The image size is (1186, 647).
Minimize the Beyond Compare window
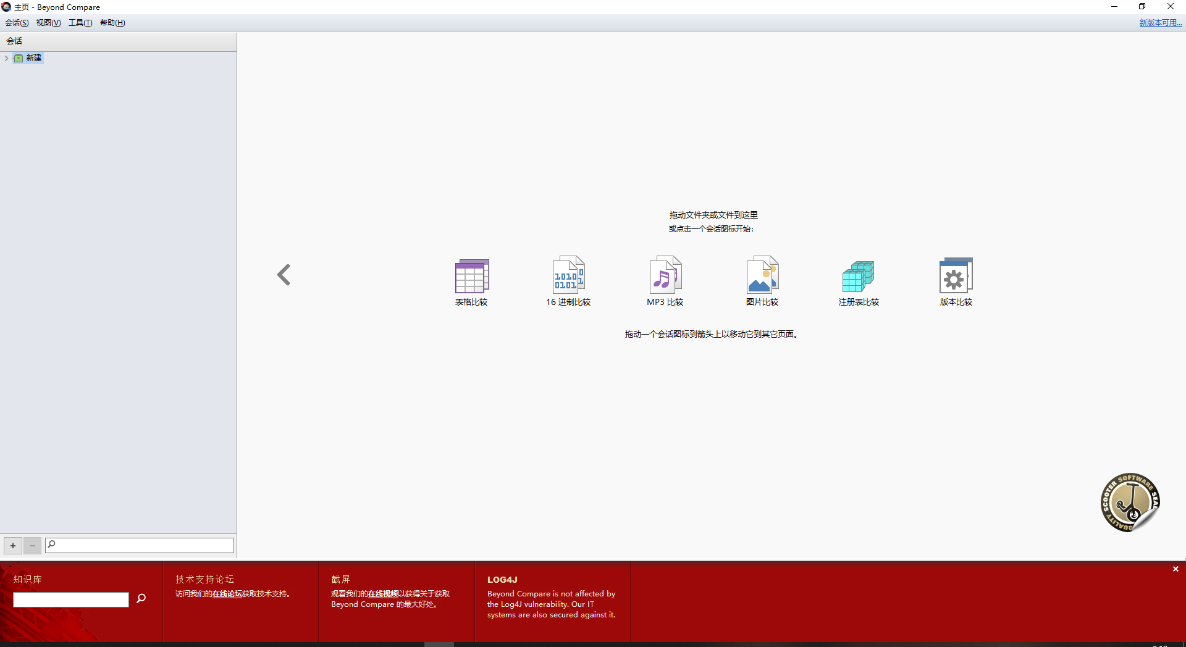(1114, 7)
